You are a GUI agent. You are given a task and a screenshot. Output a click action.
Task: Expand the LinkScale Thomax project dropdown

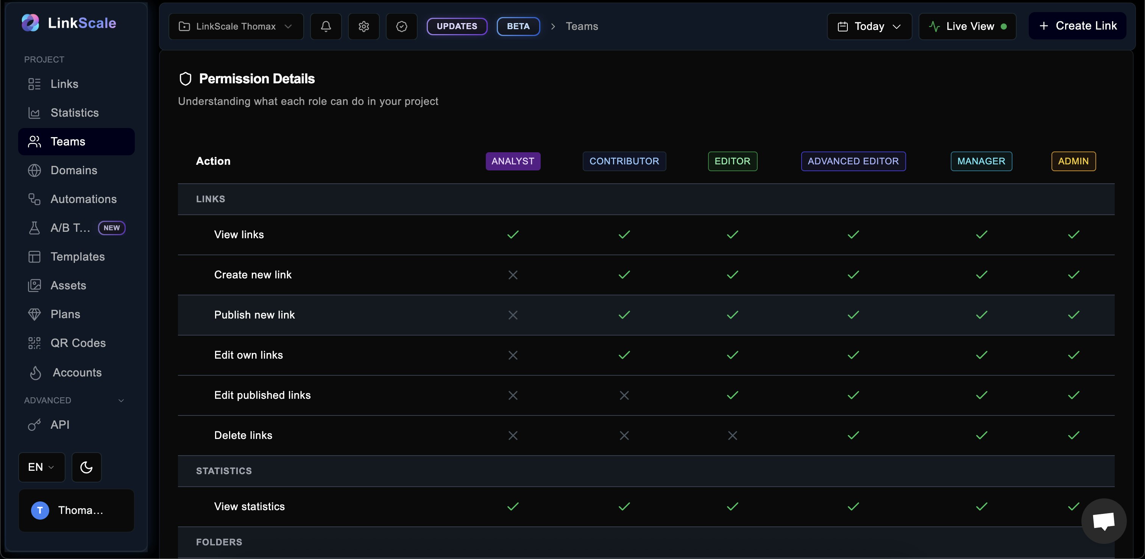(x=236, y=26)
